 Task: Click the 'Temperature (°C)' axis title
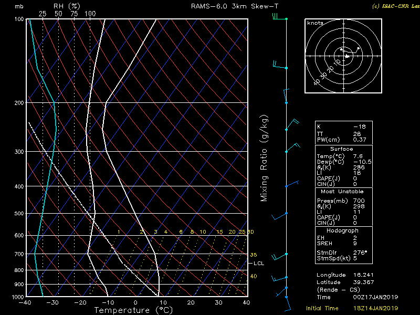(x=133, y=310)
